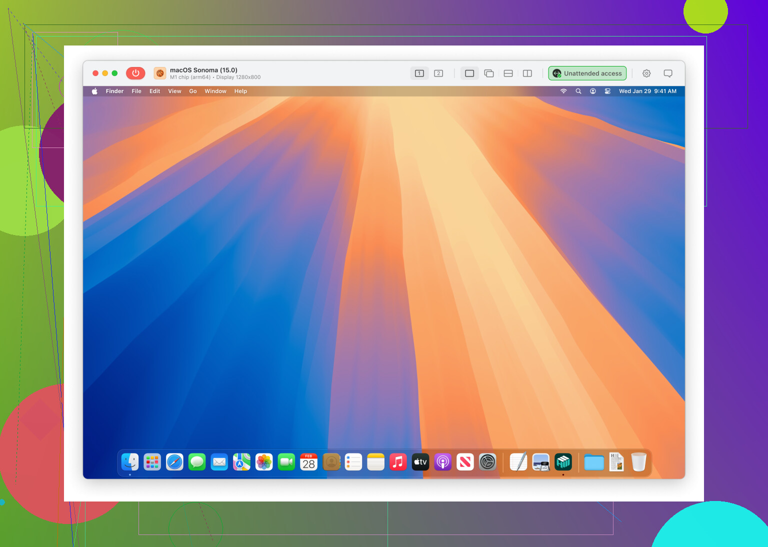Open Photos app from the Dock
Screen dimensions: 768x547
tap(264, 462)
